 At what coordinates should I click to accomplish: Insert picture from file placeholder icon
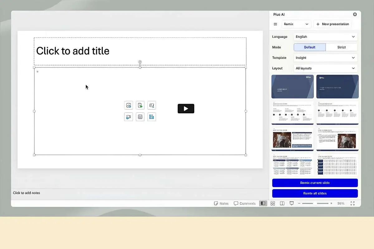pos(140,105)
